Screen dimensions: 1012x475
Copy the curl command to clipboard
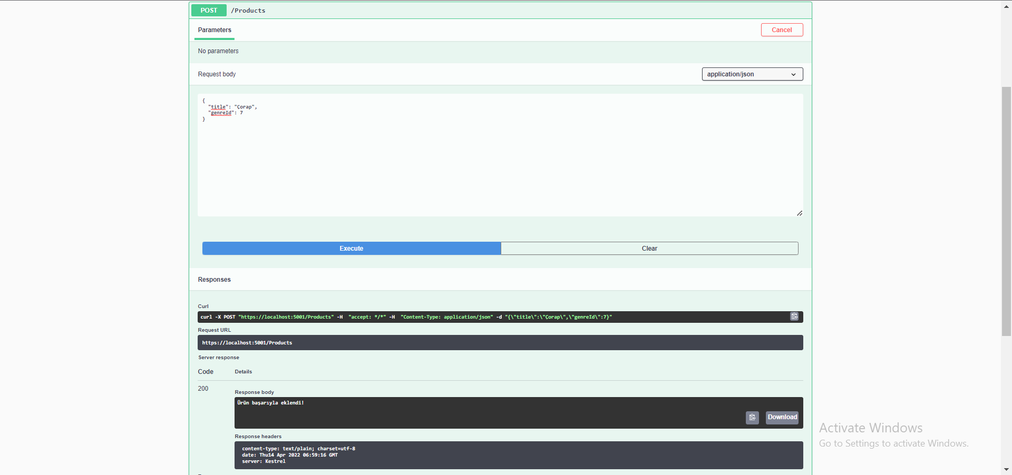tap(794, 316)
